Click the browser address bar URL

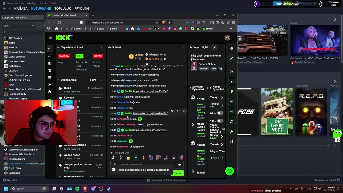(107, 23)
